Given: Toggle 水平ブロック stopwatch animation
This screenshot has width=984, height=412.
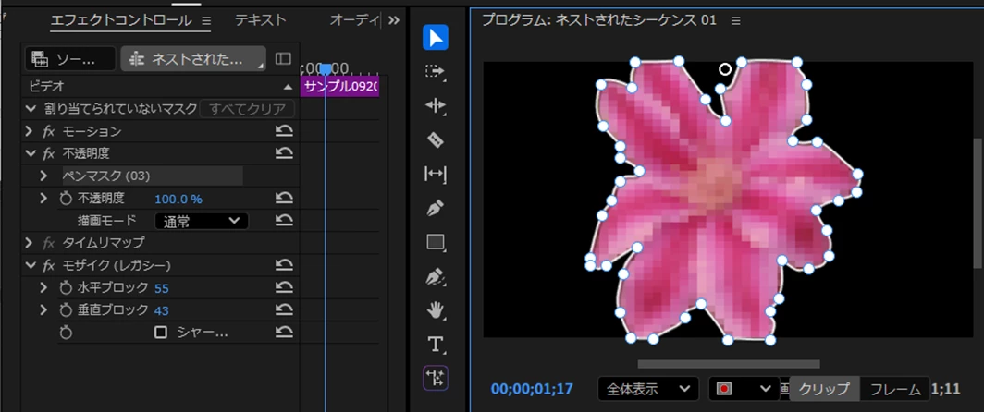Looking at the screenshot, I should pyautogui.click(x=66, y=288).
